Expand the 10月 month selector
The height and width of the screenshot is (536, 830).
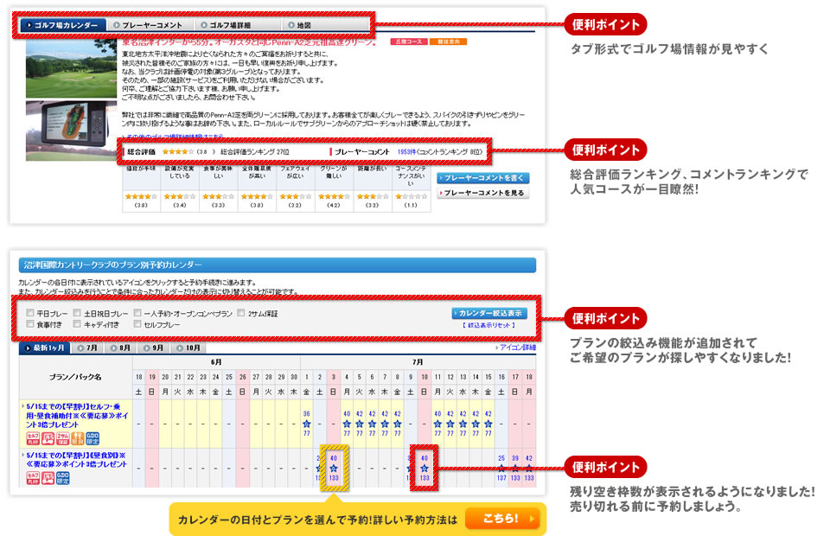point(188,347)
